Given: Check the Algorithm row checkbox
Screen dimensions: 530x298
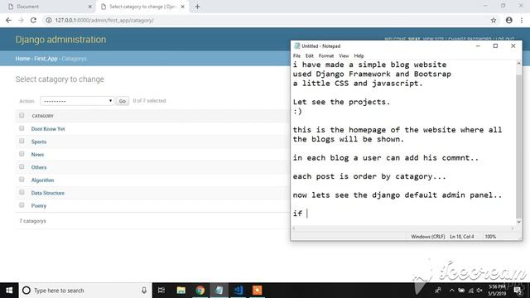Looking at the screenshot, I should point(22,180).
